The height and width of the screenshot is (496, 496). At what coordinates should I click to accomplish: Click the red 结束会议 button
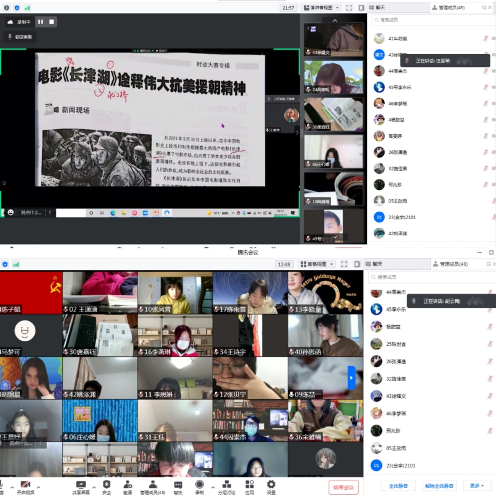[x=343, y=487]
